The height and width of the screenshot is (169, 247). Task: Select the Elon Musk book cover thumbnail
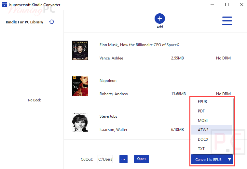[x=80, y=50]
